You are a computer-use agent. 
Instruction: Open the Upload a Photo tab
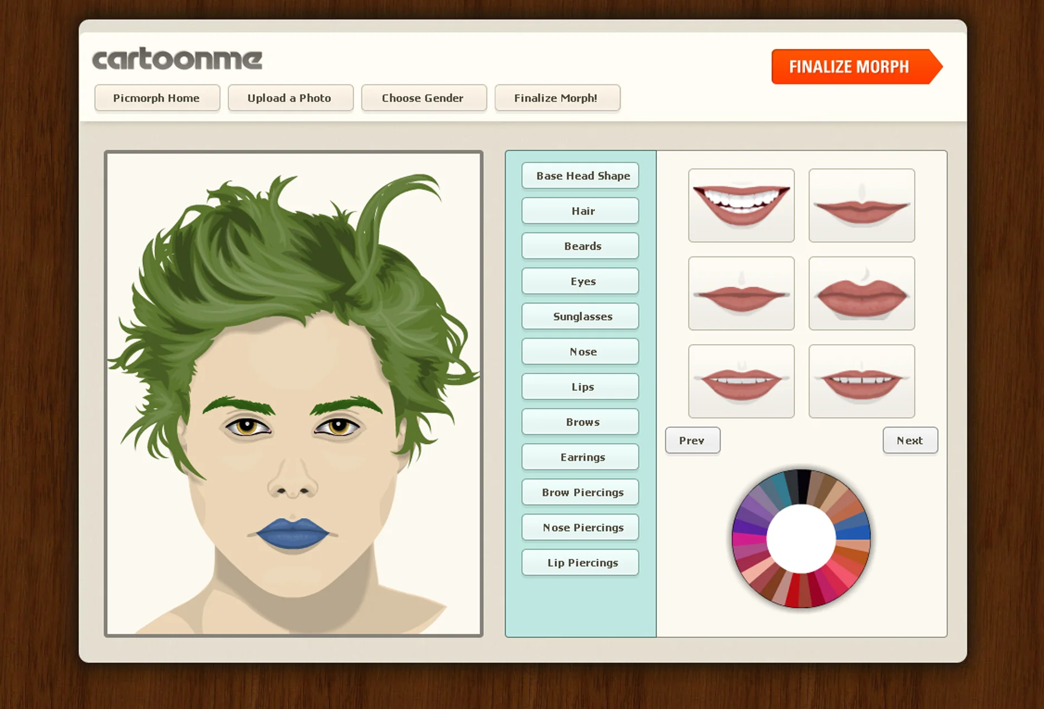coord(290,98)
